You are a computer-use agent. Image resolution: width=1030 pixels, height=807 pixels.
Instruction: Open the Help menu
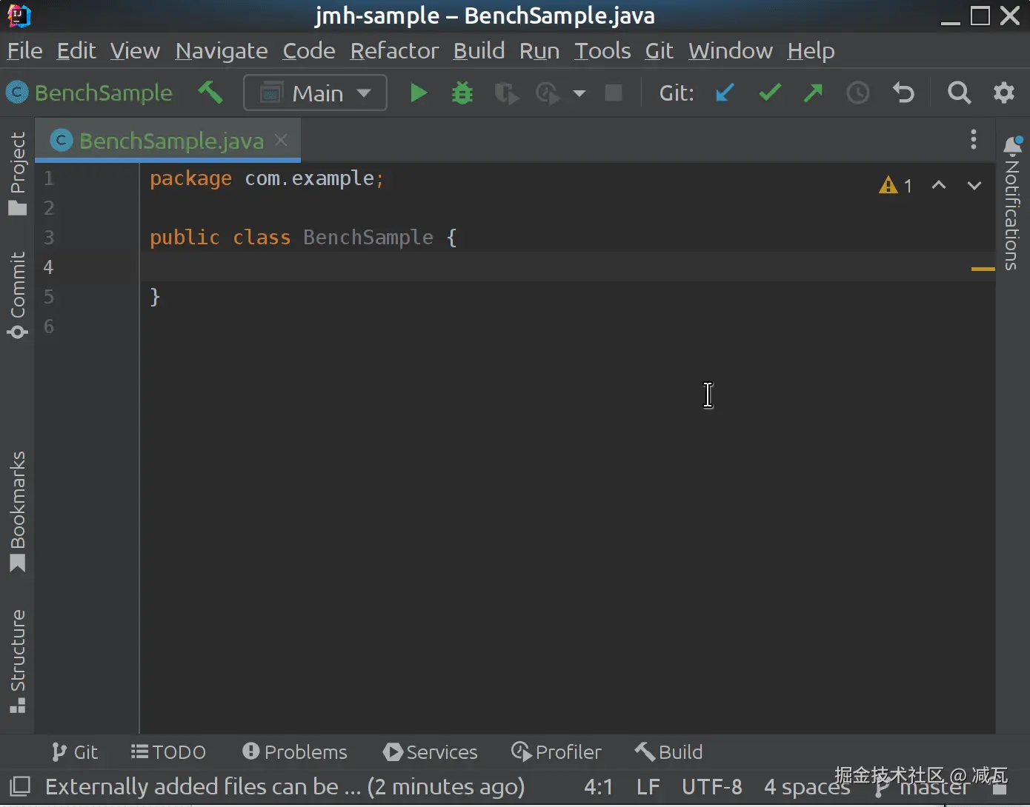point(811,50)
